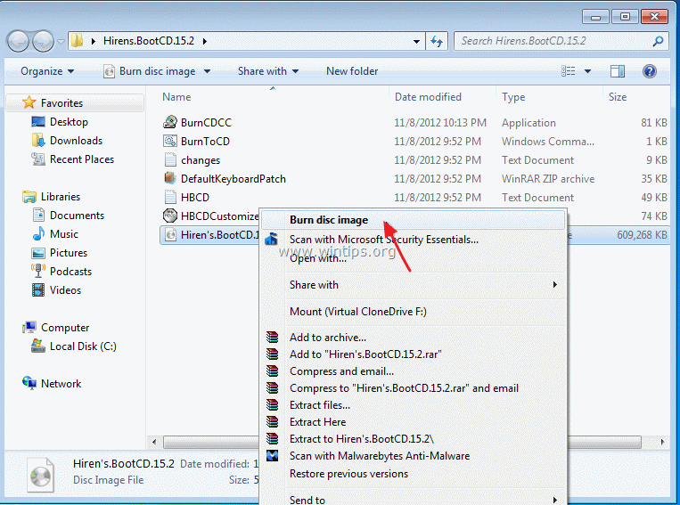Viewport: 680px width, 505px height.
Task: Select Scan with Microsoft Security Essentials
Action: (414, 240)
